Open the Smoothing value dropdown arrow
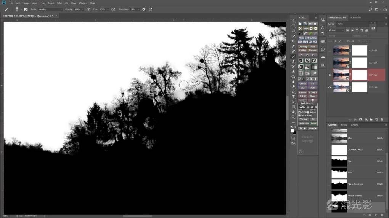Viewport: 389px width, 218px height. tap(138, 10)
